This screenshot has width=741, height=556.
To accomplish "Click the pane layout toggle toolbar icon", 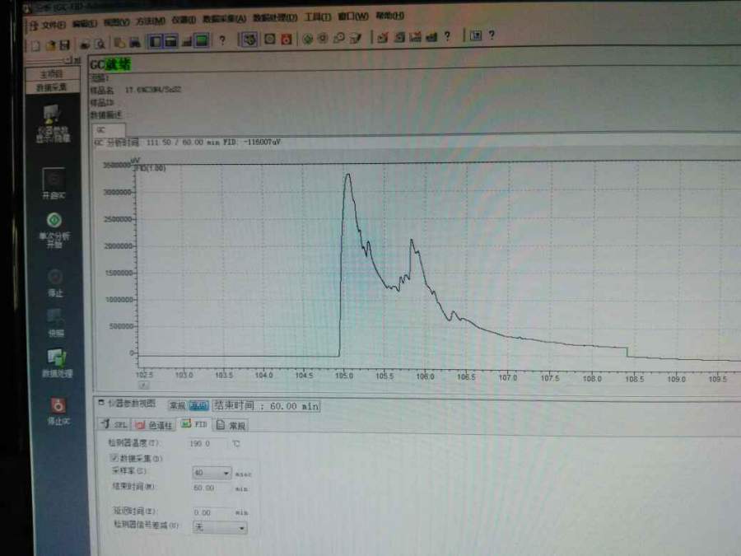I will tap(156, 42).
